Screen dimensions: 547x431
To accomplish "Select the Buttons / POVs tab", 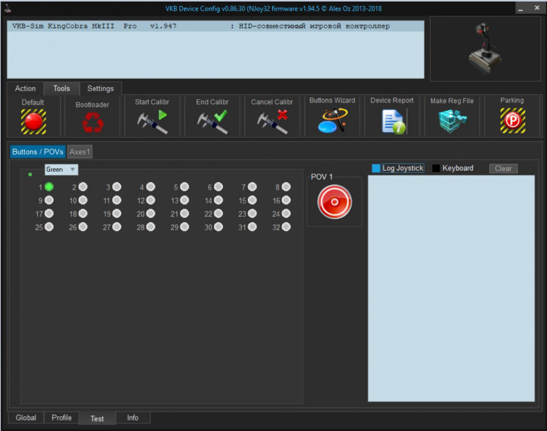I will [38, 152].
